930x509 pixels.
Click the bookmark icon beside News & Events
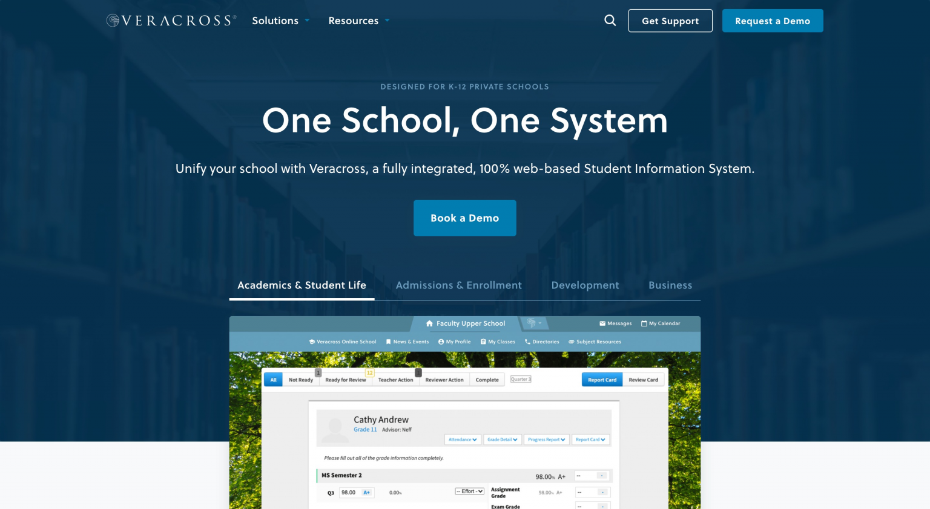click(388, 342)
